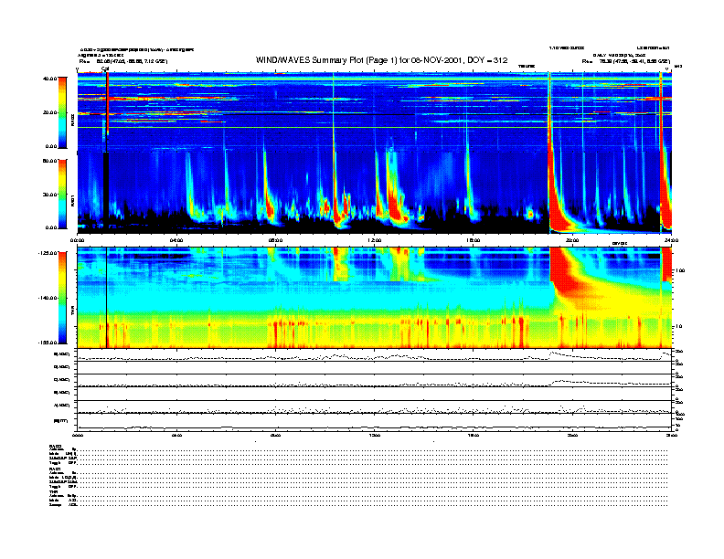The image size is (724, 559).
Task: Click the RAD2 color scale bar
Action: [61, 112]
